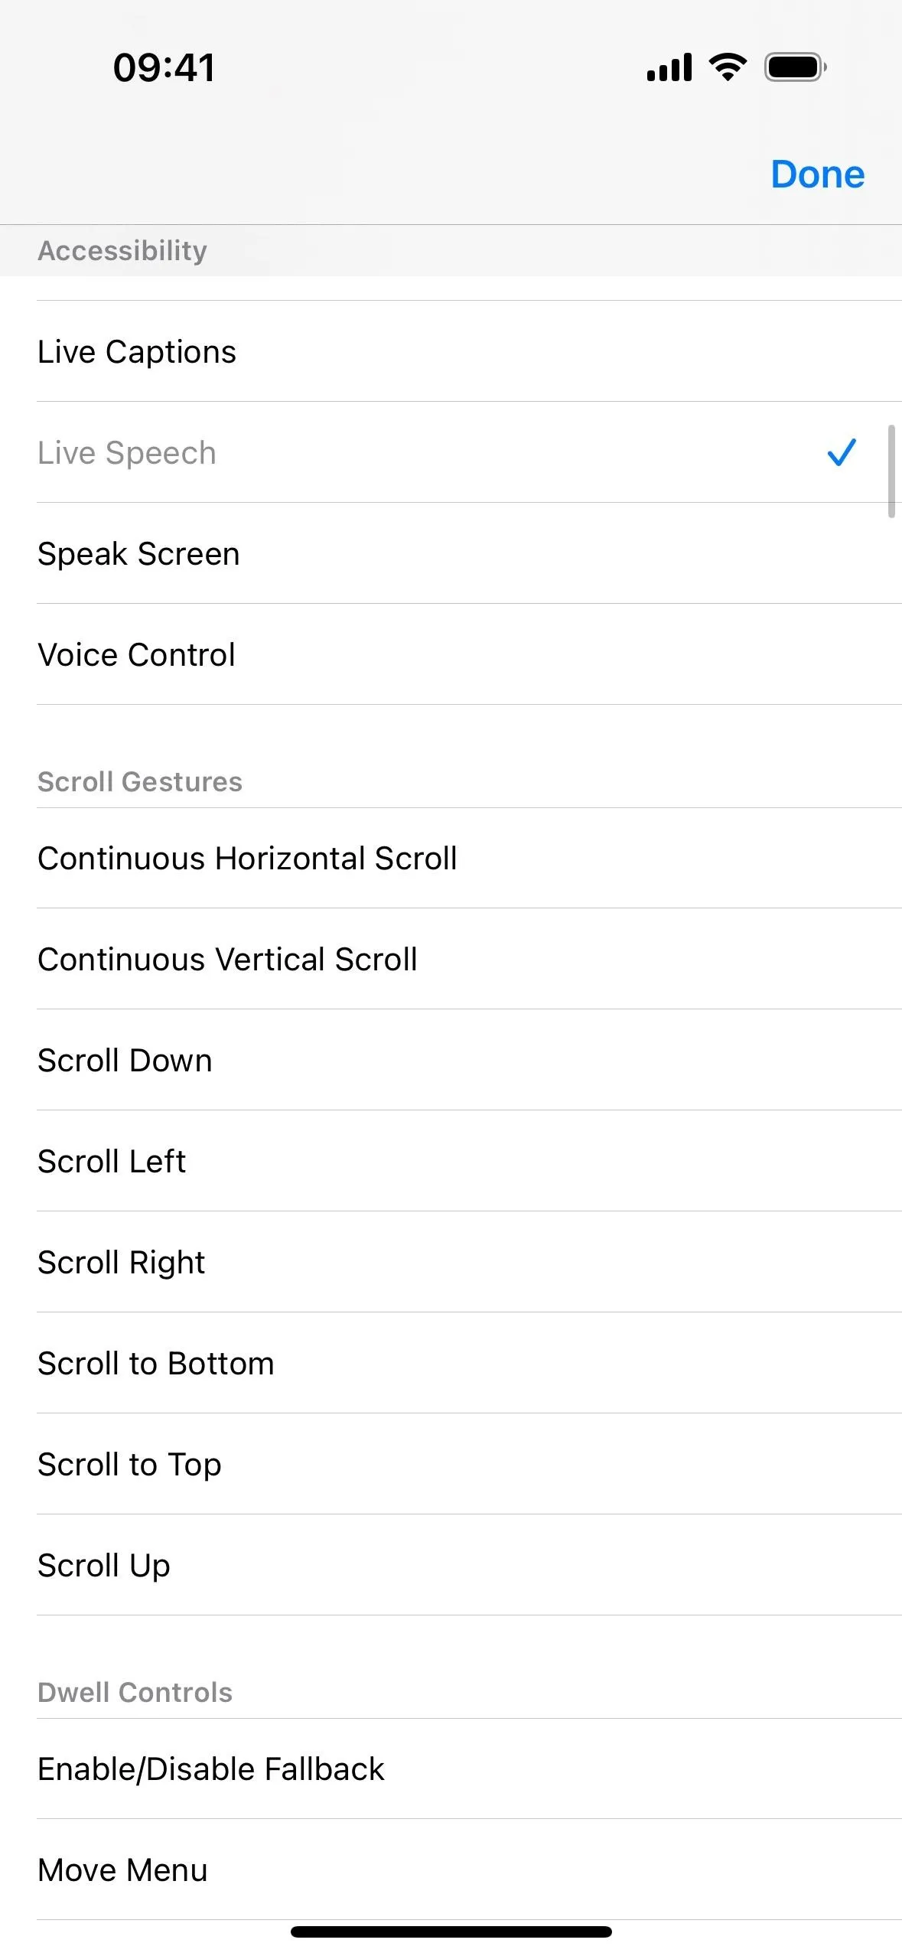This screenshot has width=902, height=1956.
Task: Select Live Captions option
Action: 451,351
